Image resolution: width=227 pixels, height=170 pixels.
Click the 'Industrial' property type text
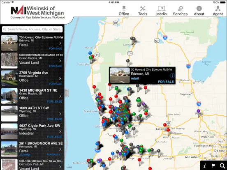pos(26,133)
